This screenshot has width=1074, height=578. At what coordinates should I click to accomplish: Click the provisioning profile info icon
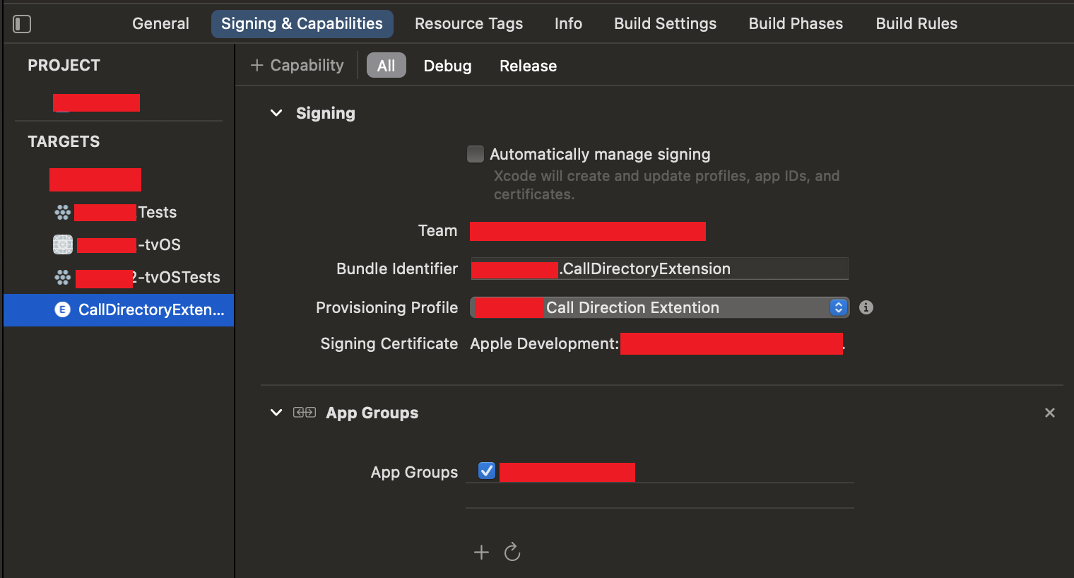[866, 307]
